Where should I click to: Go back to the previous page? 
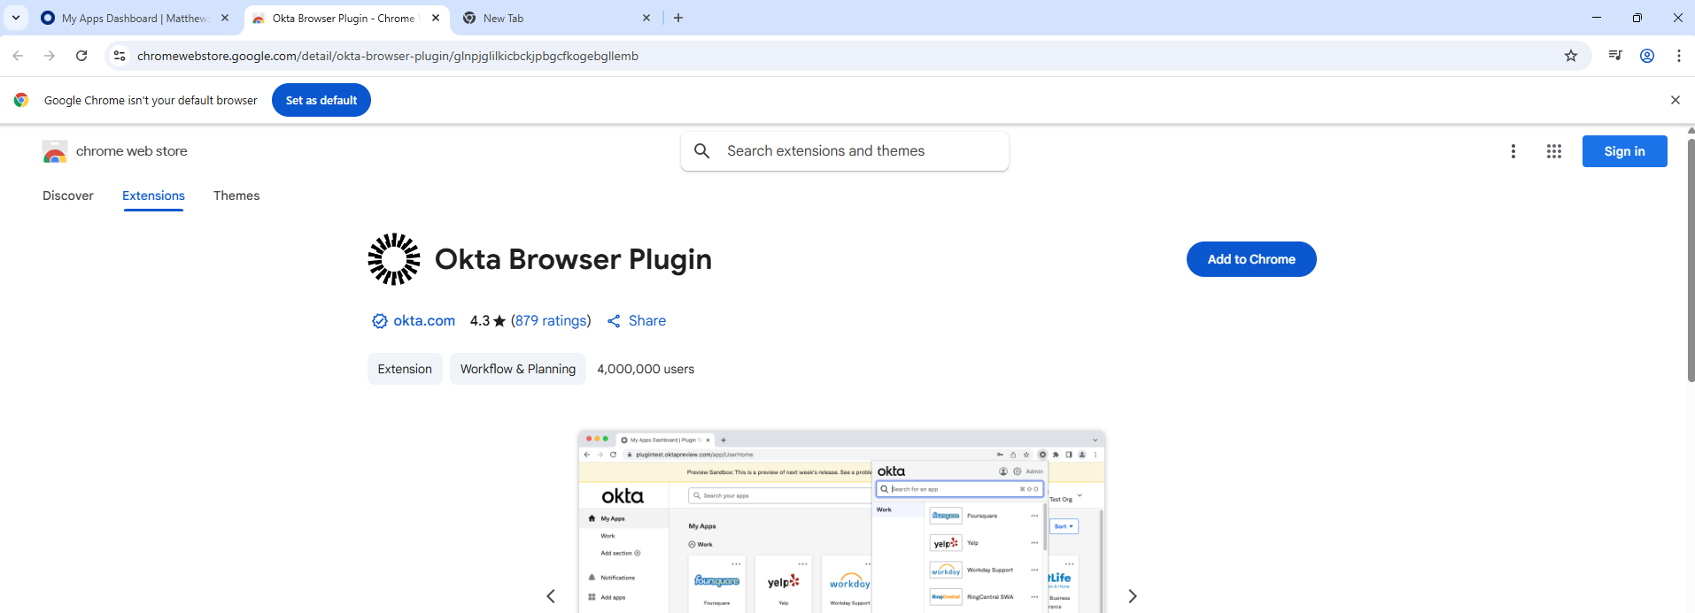[x=18, y=56]
